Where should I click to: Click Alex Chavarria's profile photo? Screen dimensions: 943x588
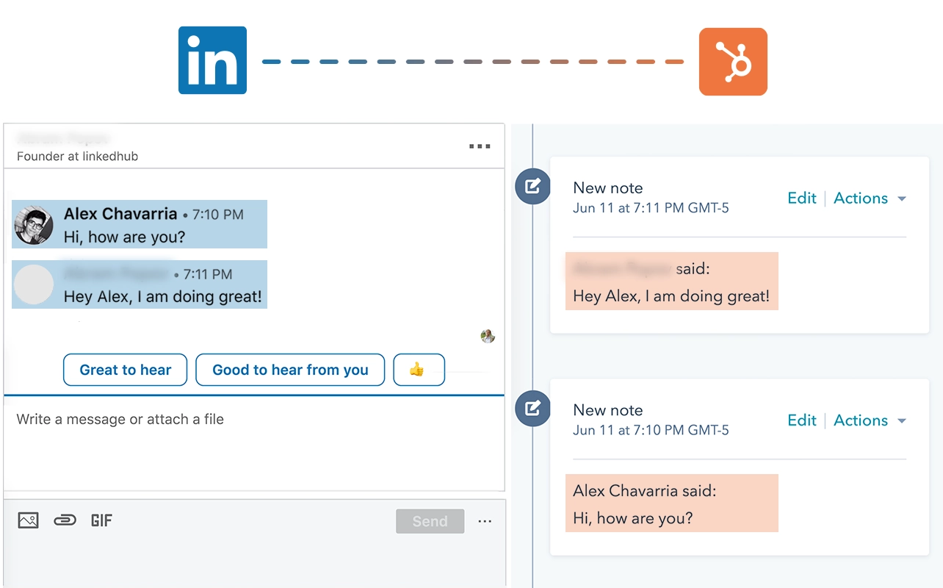click(34, 226)
